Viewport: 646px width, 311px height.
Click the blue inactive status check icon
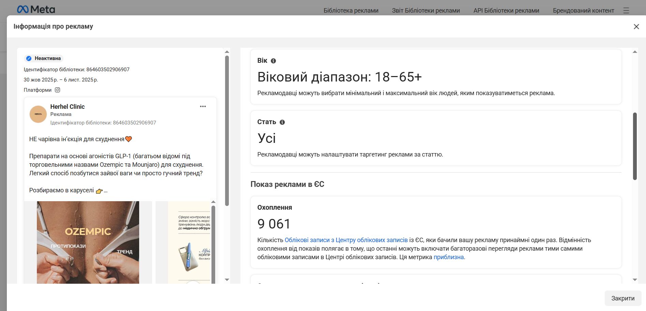29,58
